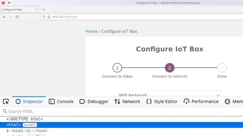Expand the head element node

click(x=8, y=131)
